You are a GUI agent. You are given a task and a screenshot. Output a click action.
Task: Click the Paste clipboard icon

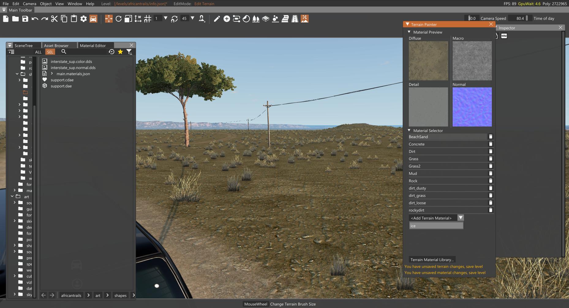coord(74,19)
